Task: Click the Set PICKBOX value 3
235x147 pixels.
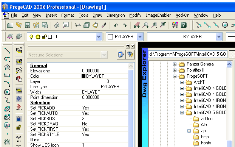Action: (83, 119)
